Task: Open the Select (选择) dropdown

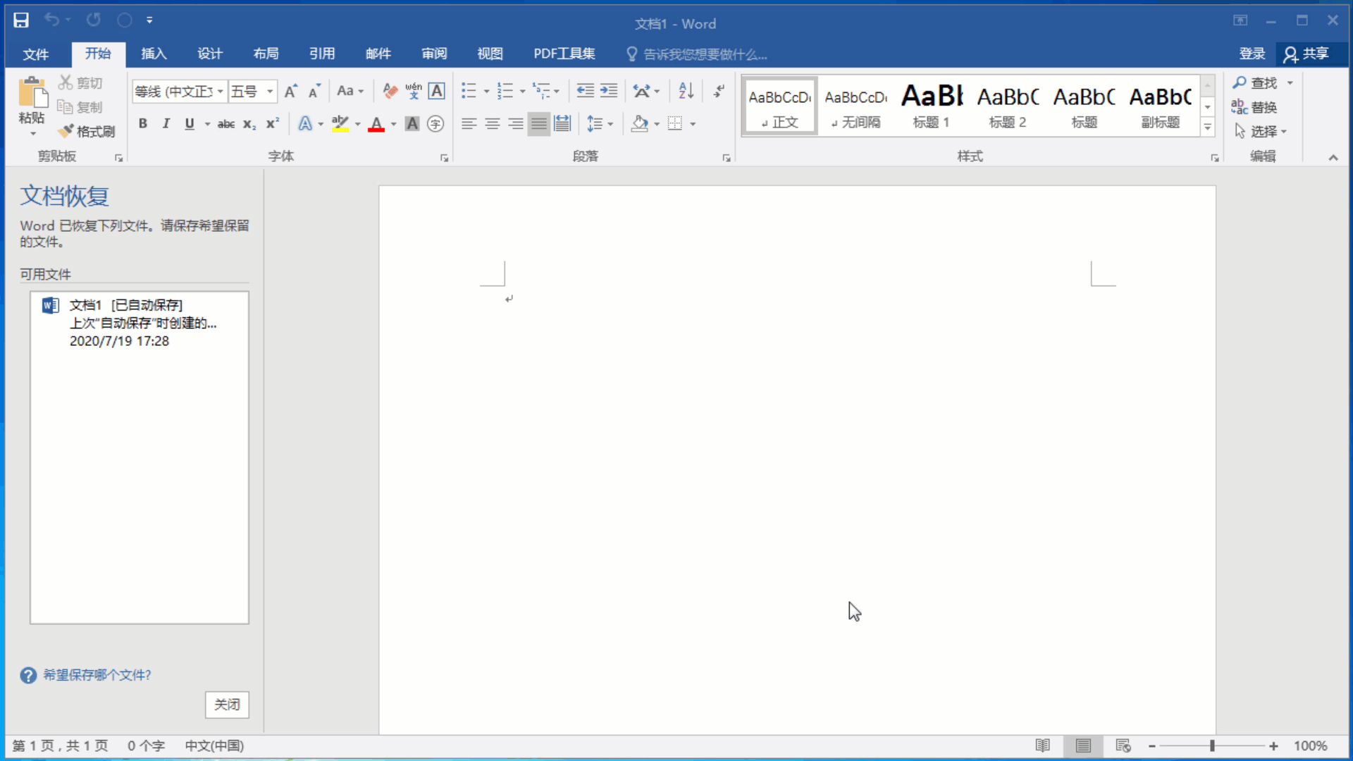Action: [1261, 131]
